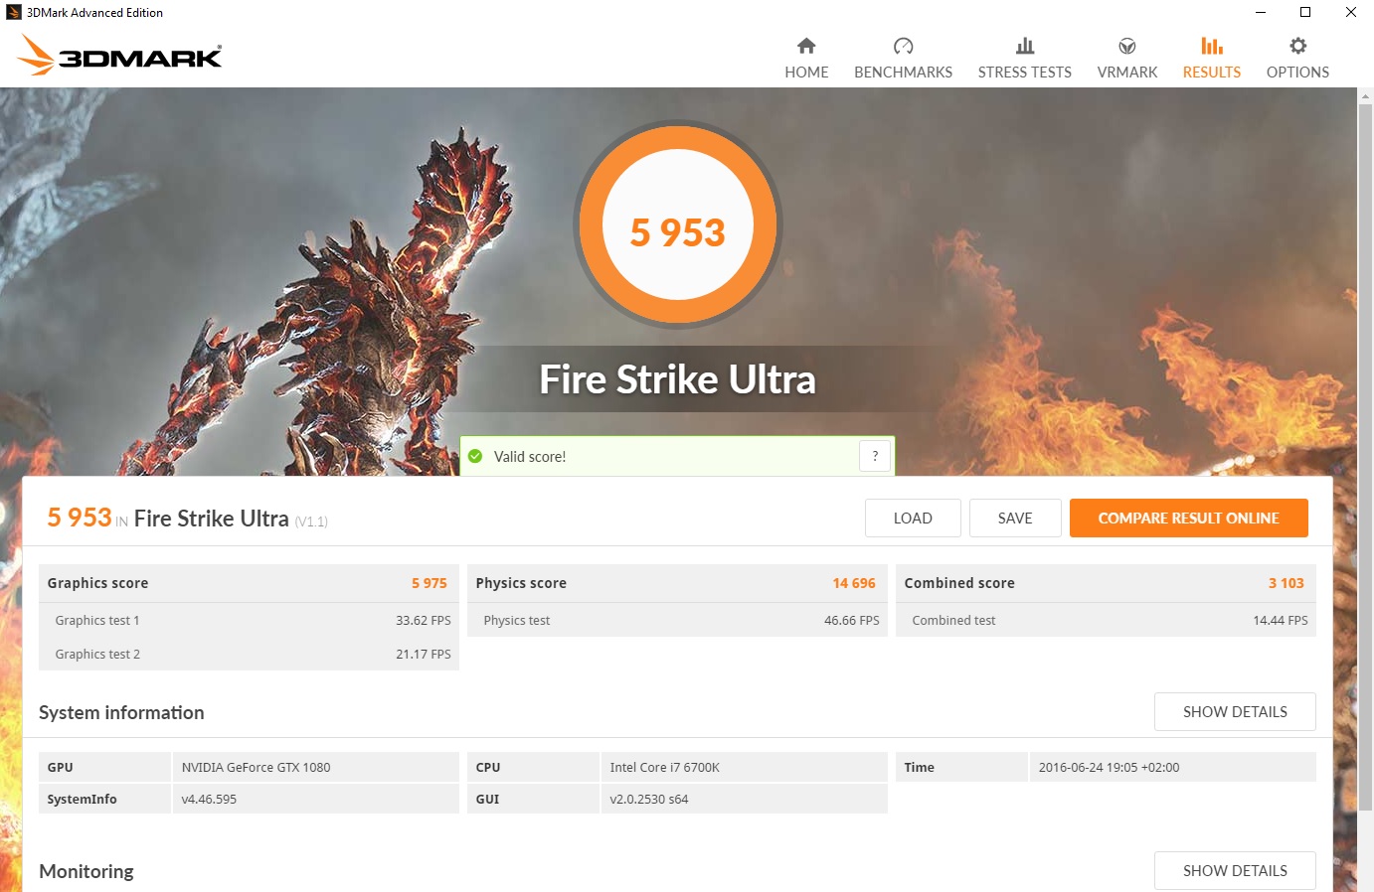Viewport: 1374px width, 892px height.
Task: Click the 33.62 FPS value
Action: [424, 620]
